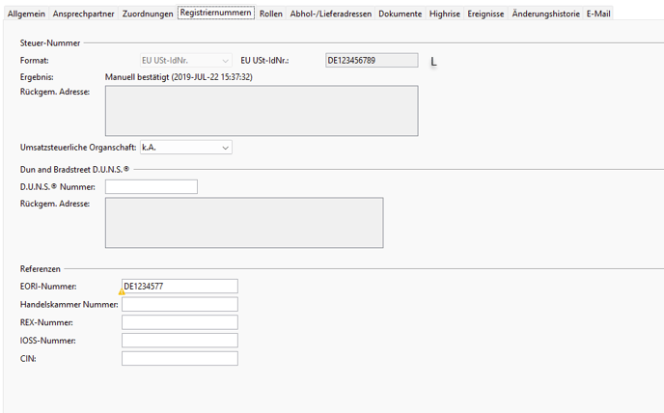Click the D.U.N.S. Rückgem. Adresse text area
Viewport: 664px width, 413px height.
(244, 222)
